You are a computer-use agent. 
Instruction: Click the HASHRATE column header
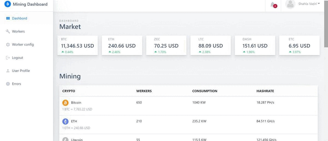click(265, 91)
